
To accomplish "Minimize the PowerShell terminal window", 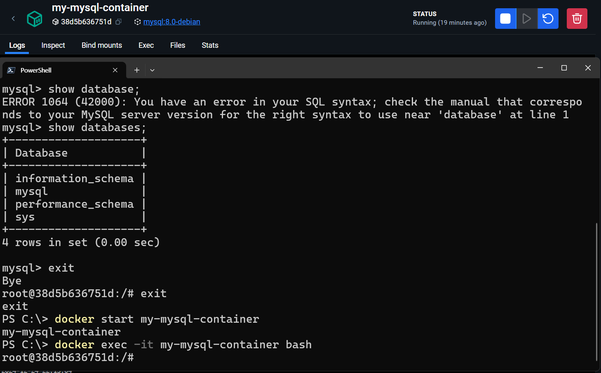I will 540,68.
